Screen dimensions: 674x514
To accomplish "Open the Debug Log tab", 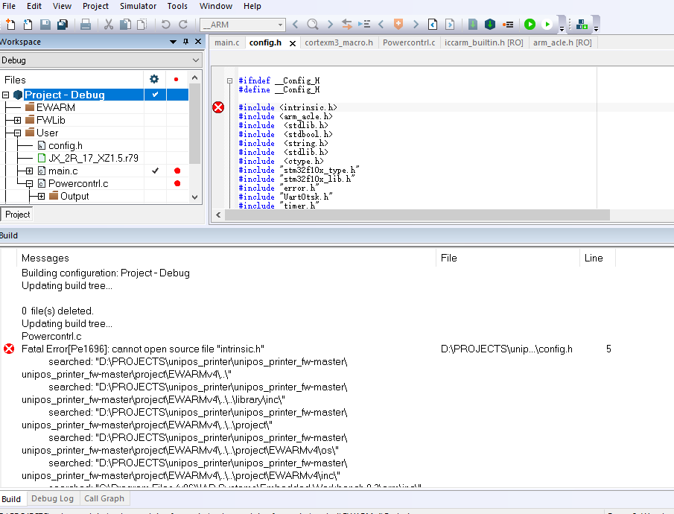I will point(52,498).
